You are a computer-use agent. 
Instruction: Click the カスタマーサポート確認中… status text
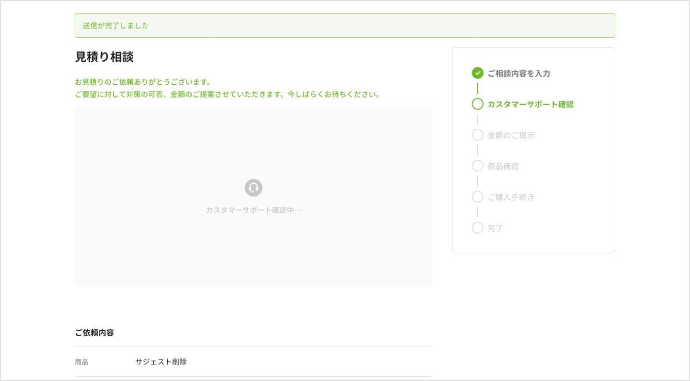click(x=253, y=210)
